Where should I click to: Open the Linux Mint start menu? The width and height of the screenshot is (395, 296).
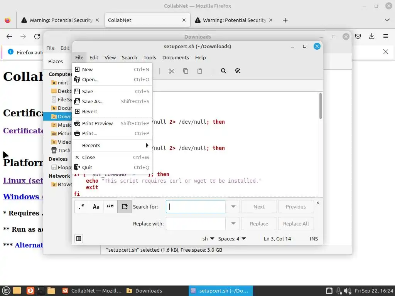pyautogui.click(x=6, y=291)
